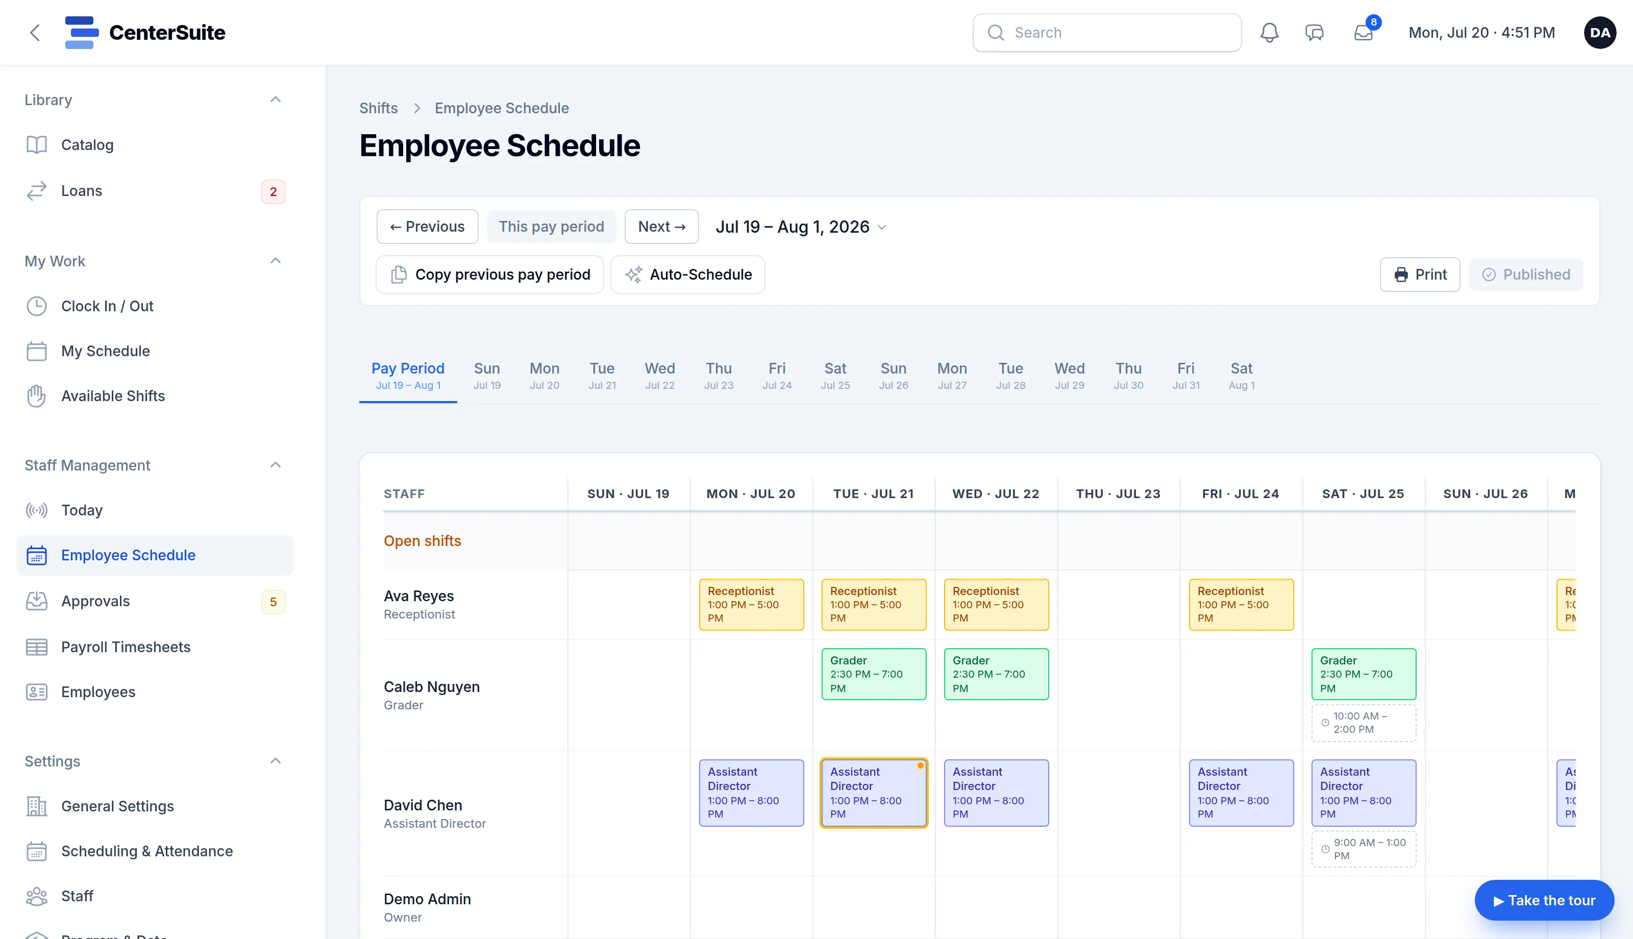Open the Employees page

tap(155, 692)
